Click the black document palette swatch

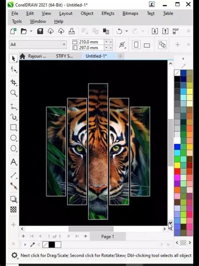[52, 245]
